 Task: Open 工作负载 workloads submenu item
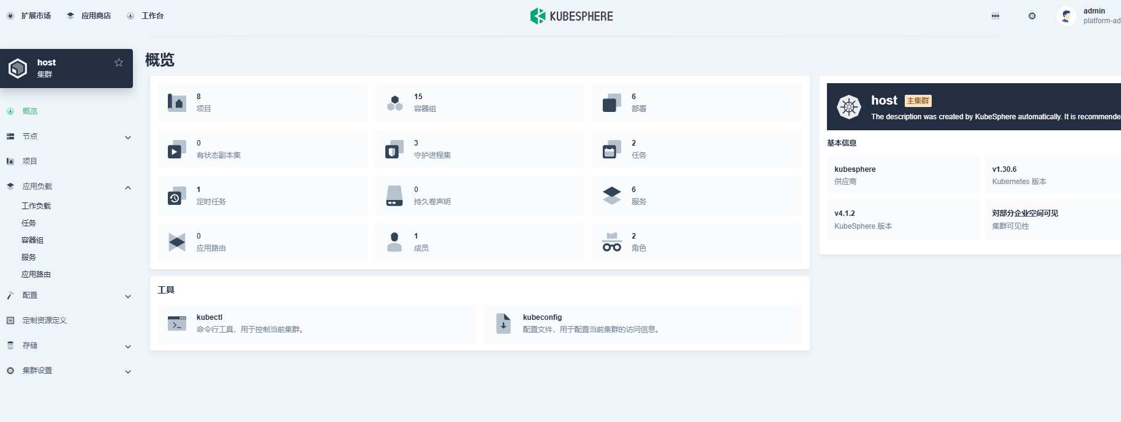pos(36,206)
